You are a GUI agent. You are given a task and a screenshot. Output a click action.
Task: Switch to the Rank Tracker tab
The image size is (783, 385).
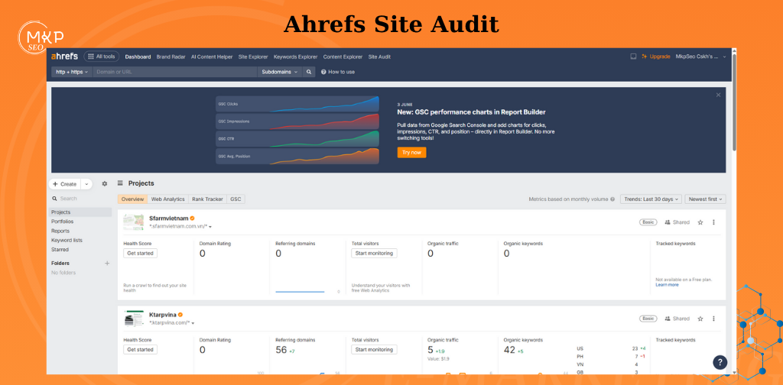point(207,199)
